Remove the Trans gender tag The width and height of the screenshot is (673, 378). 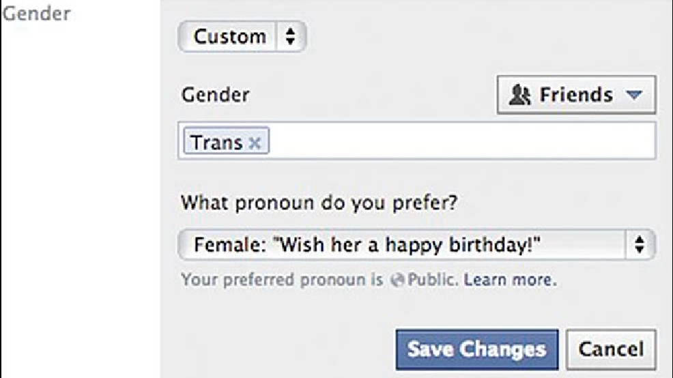255,143
